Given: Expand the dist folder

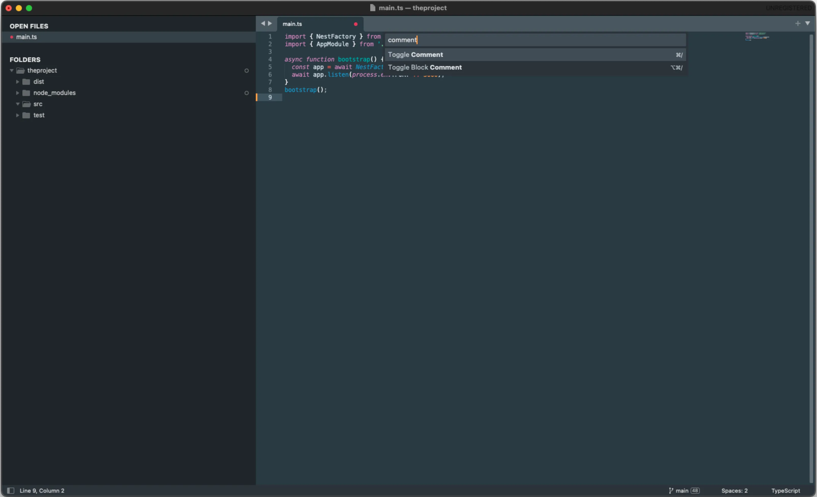Looking at the screenshot, I should 17,82.
